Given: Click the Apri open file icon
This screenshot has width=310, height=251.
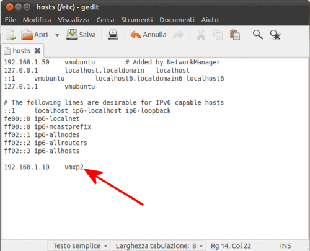Looking at the screenshot, I should (27, 35).
